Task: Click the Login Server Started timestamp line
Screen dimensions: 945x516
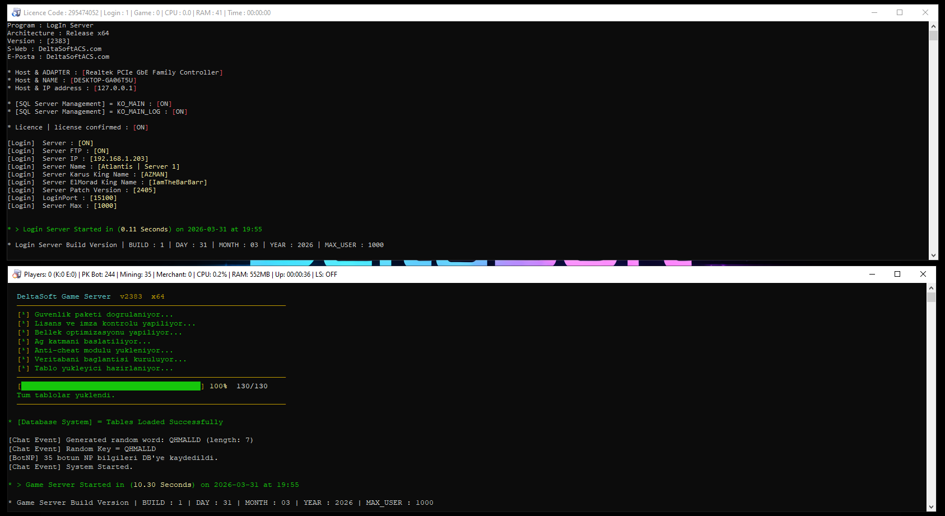Action: (x=134, y=229)
